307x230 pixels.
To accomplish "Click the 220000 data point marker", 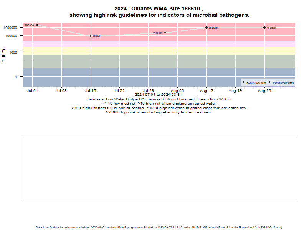I will tap(165, 33).
